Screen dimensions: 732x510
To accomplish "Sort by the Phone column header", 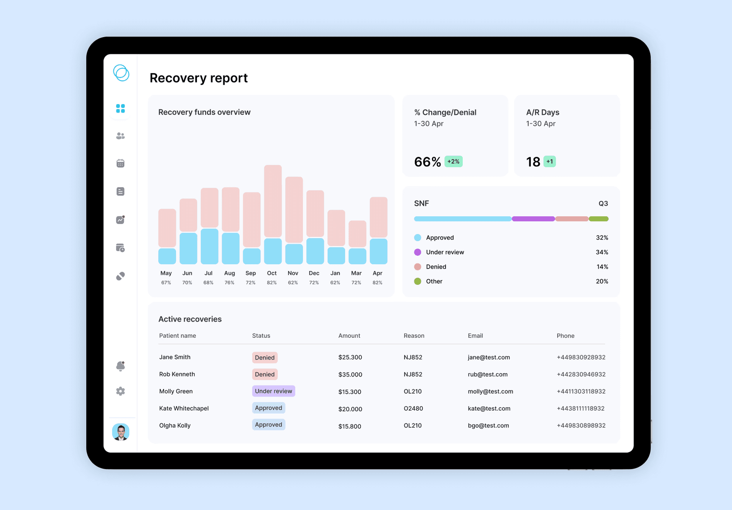I will 566,335.
